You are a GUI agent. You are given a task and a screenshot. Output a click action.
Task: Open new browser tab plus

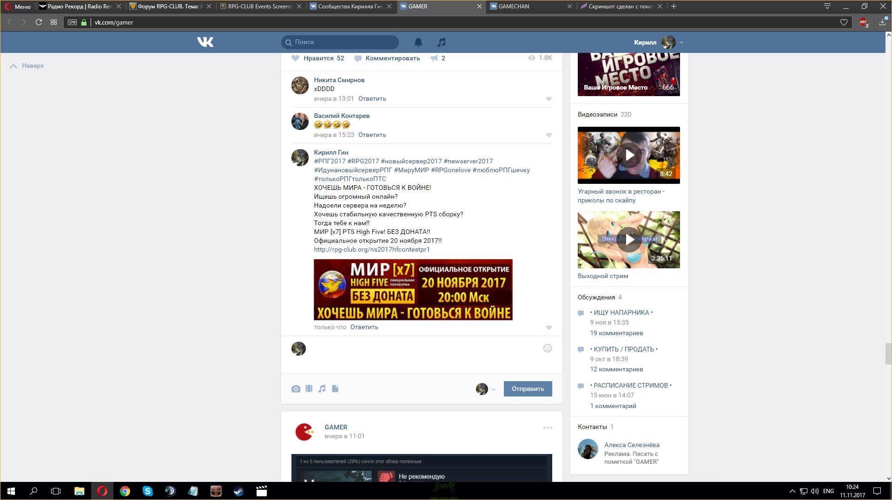pos(674,6)
